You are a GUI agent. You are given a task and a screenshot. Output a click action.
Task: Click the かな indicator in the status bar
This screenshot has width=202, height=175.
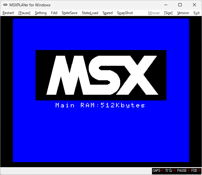(170, 171)
